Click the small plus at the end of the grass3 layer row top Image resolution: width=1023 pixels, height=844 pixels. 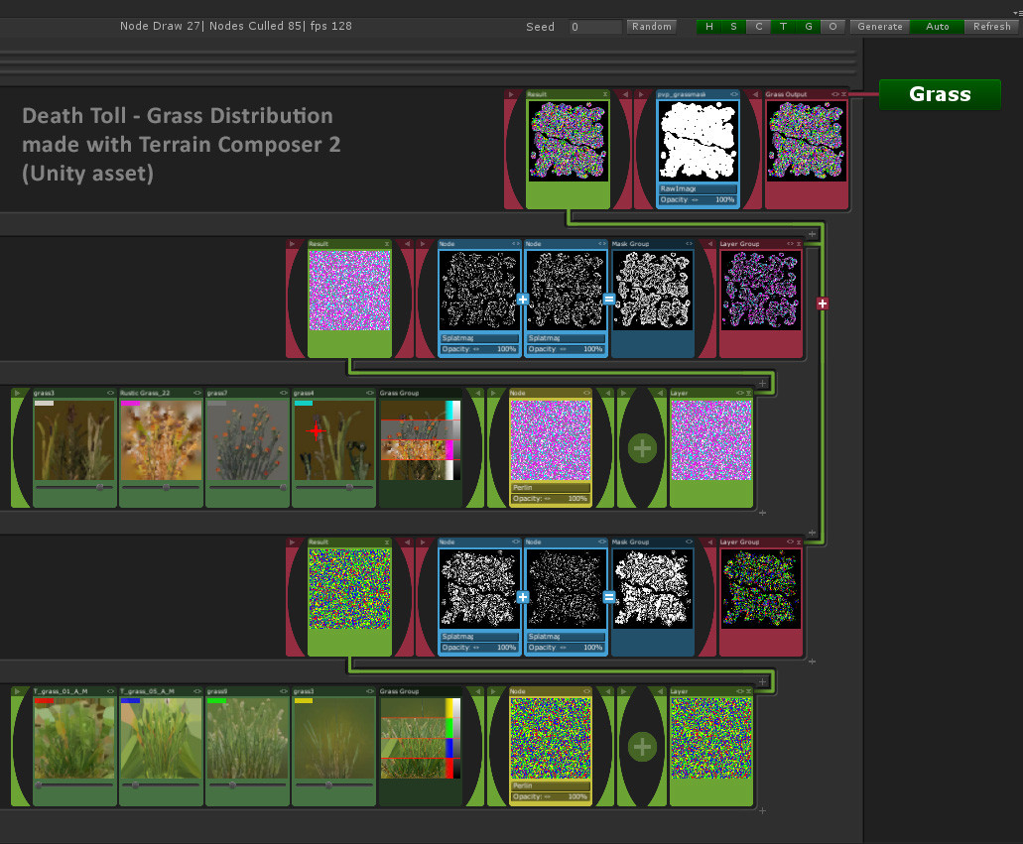(762, 384)
